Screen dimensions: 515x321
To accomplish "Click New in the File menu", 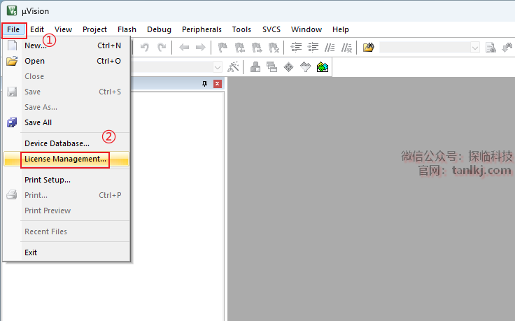I will tap(35, 45).
